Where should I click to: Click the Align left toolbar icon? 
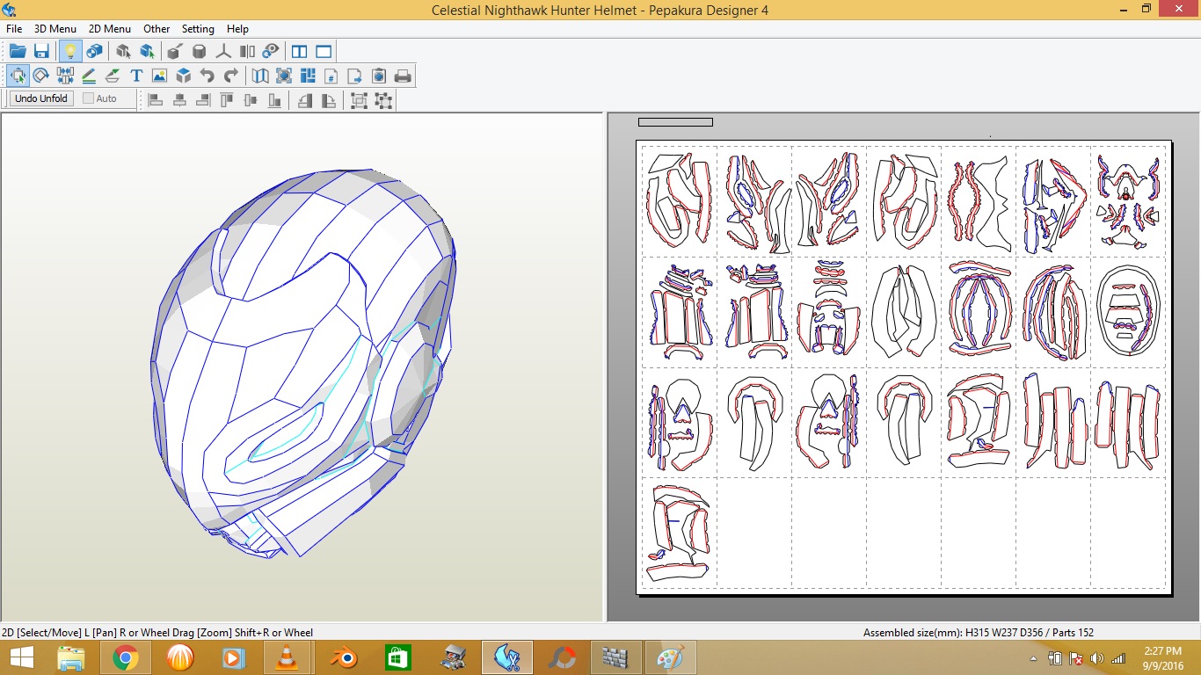click(x=156, y=100)
